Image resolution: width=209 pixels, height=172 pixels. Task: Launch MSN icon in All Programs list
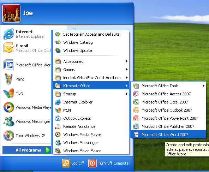tap(58, 110)
